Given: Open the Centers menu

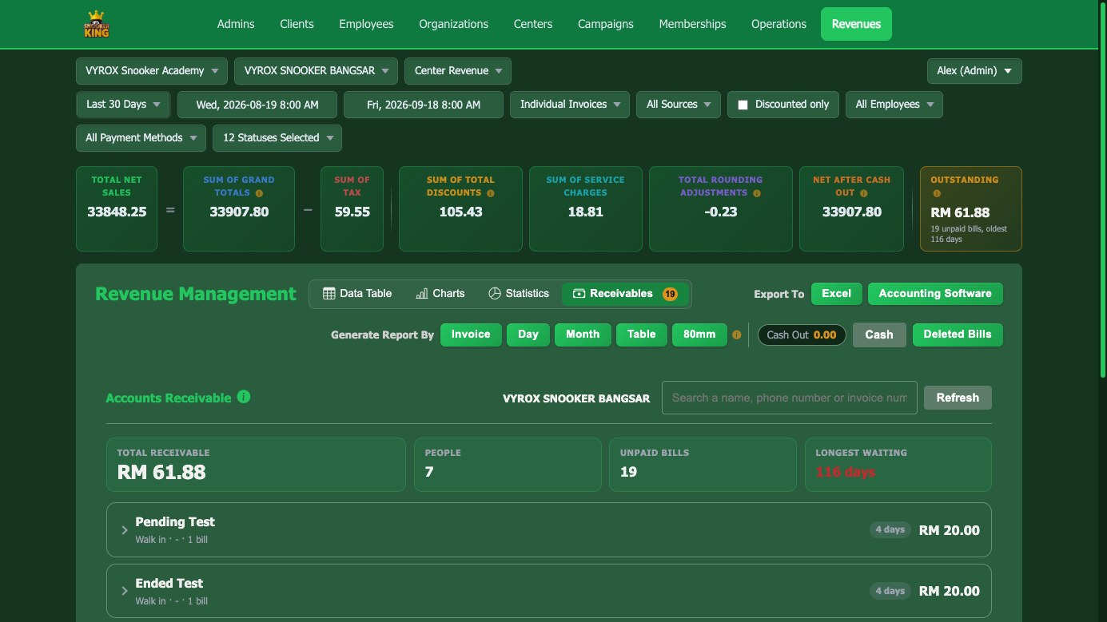Looking at the screenshot, I should [x=533, y=24].
